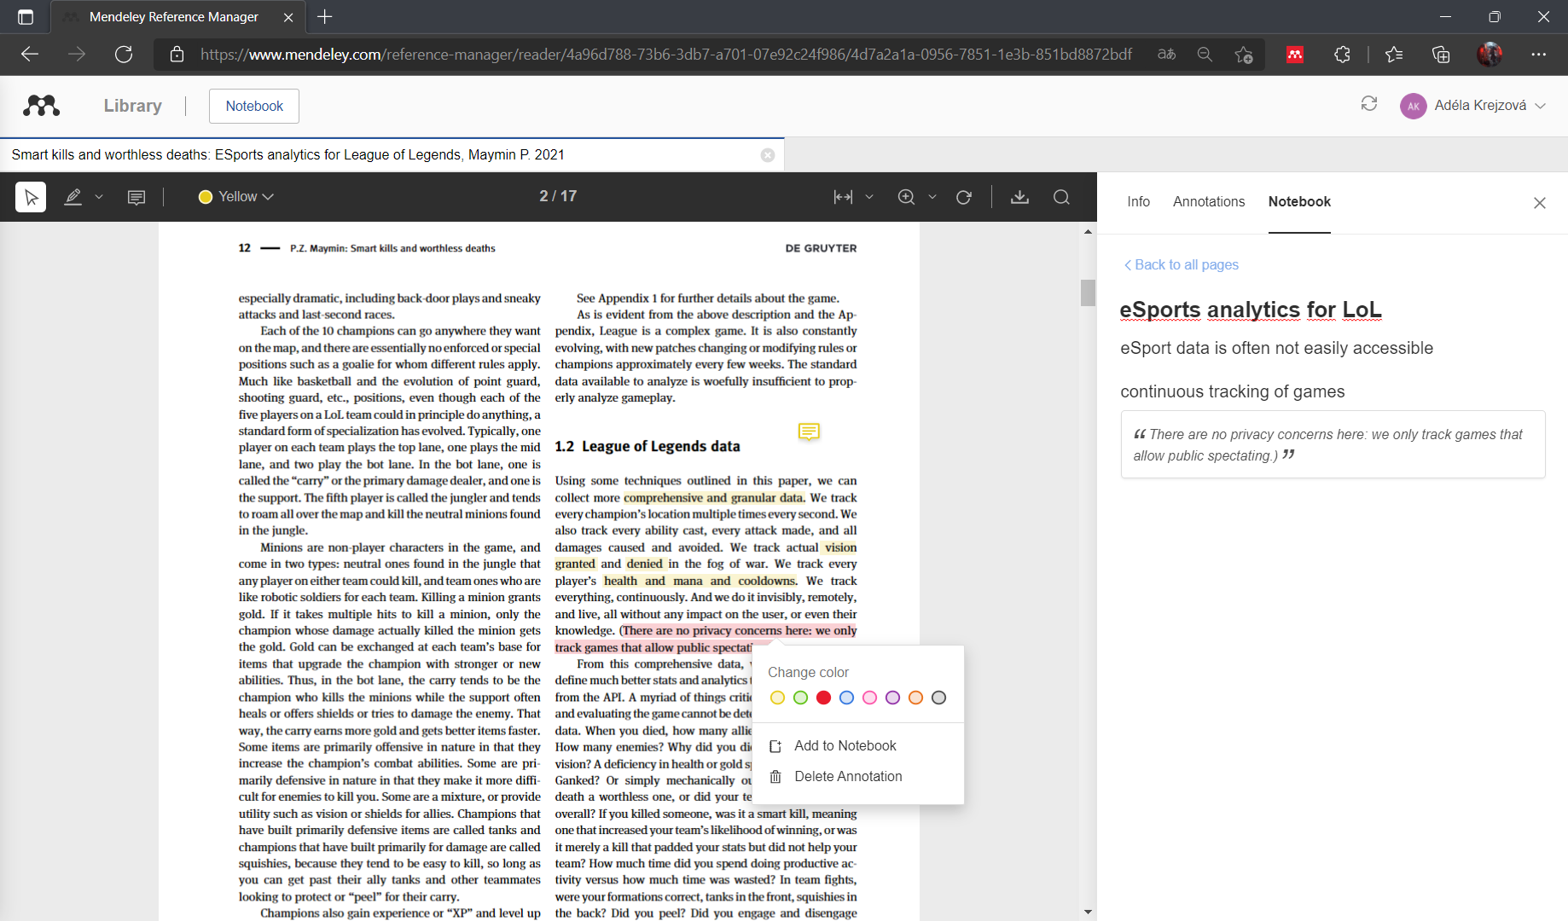The width and height of the screenshot is (1568, 921).
Task: Open the Notebook button in header
Action: [254, 106]
